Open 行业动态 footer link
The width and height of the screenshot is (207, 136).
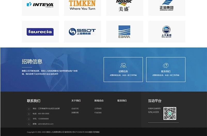(98, 113)
